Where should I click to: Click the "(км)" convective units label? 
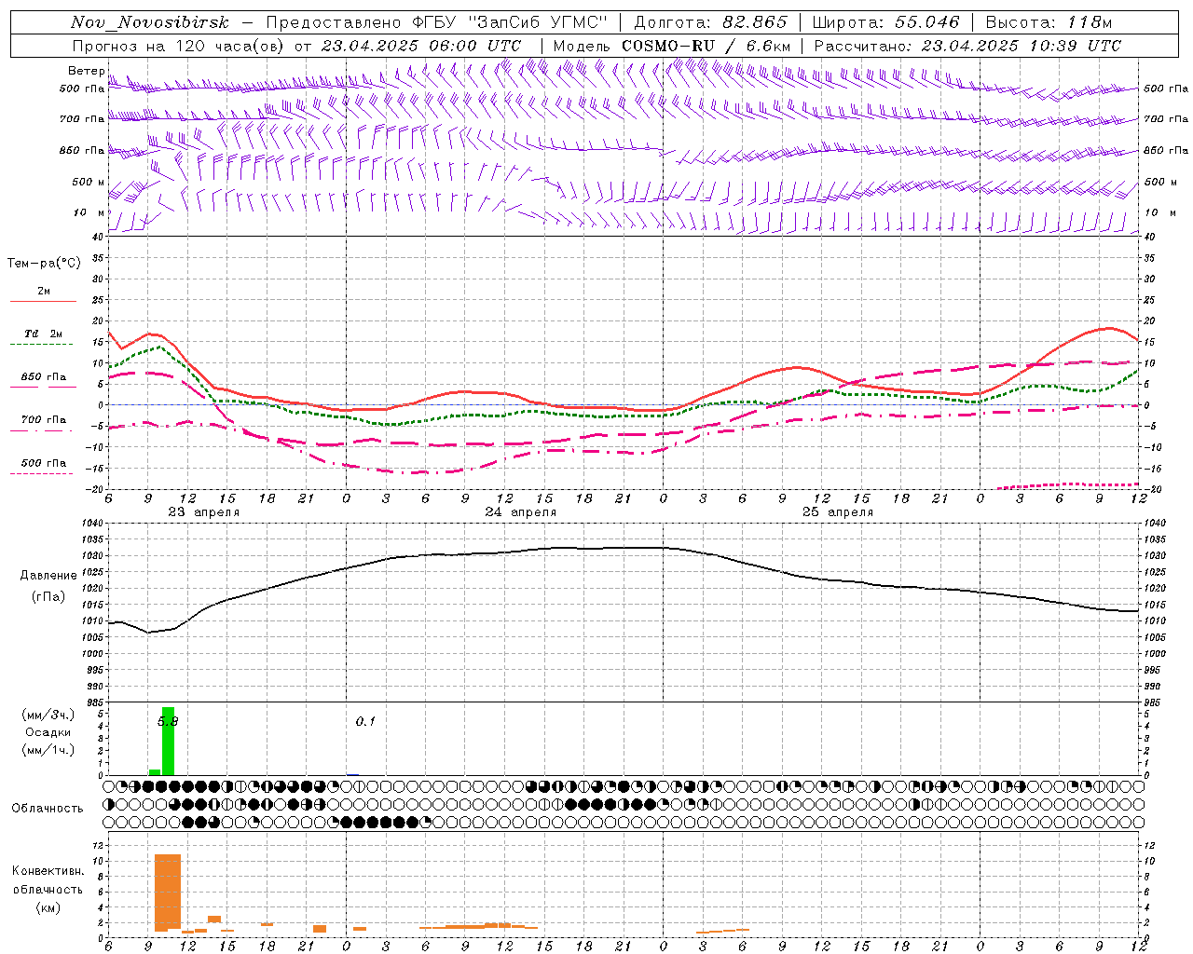tap(48, 906)
